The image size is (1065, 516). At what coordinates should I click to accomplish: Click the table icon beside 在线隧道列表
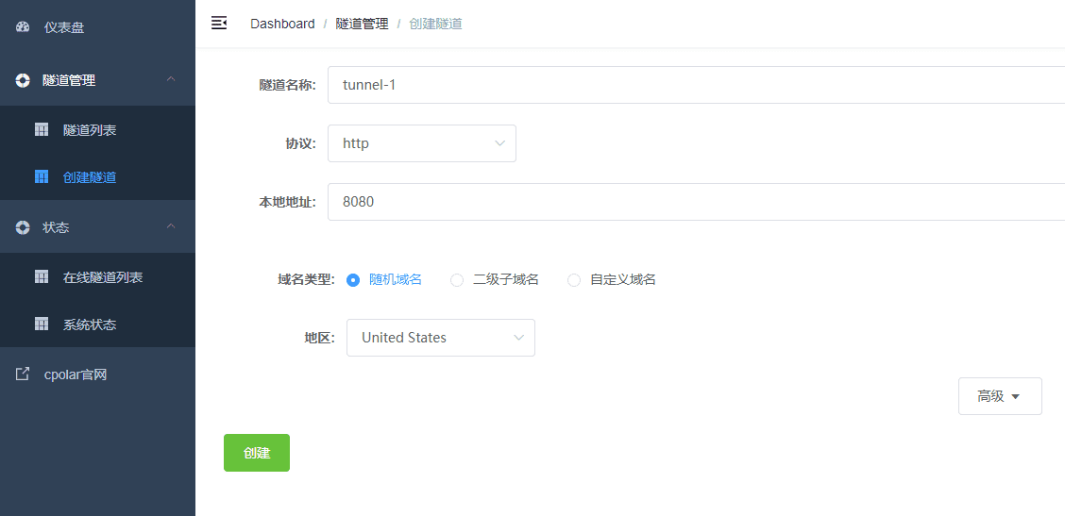(x=42, y=277)
